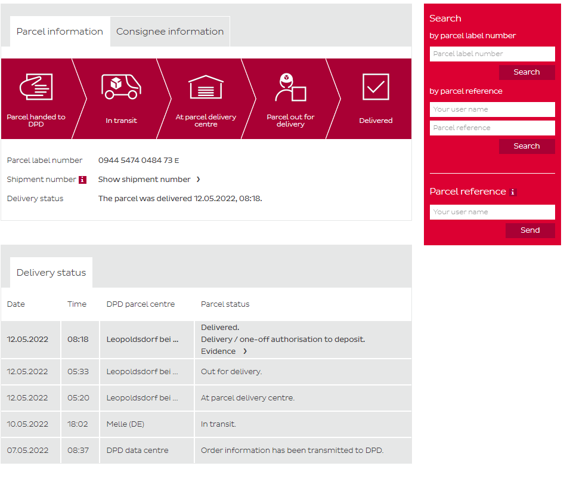
Task: Click the user name field under by parcel reference
Action: click(x=492, y=109)
